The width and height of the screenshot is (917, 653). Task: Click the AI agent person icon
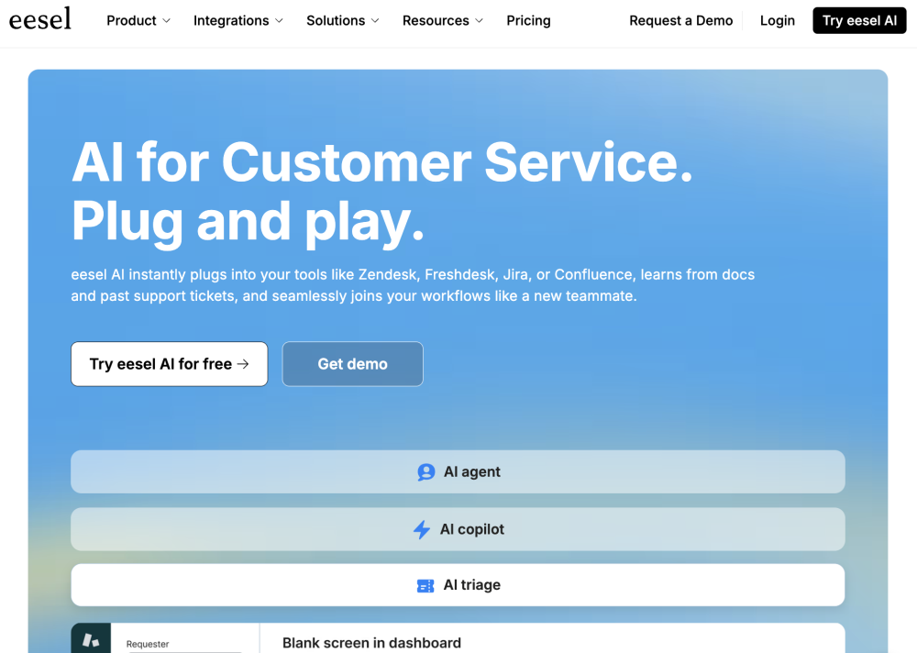425,472
